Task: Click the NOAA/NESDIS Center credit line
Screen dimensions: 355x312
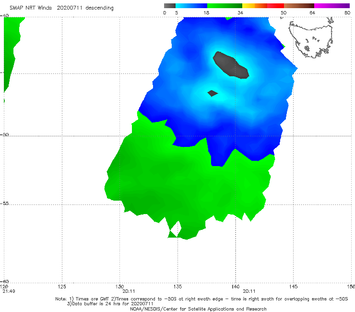Action: (x=198, y=309)
